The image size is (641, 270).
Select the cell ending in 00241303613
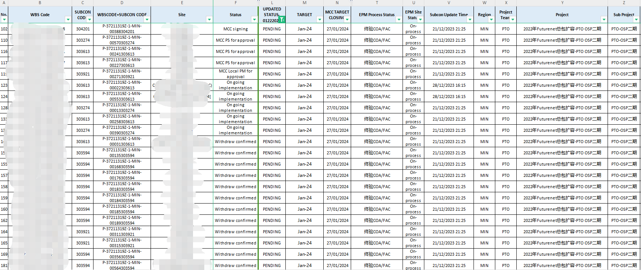click(x=122, y=51)
